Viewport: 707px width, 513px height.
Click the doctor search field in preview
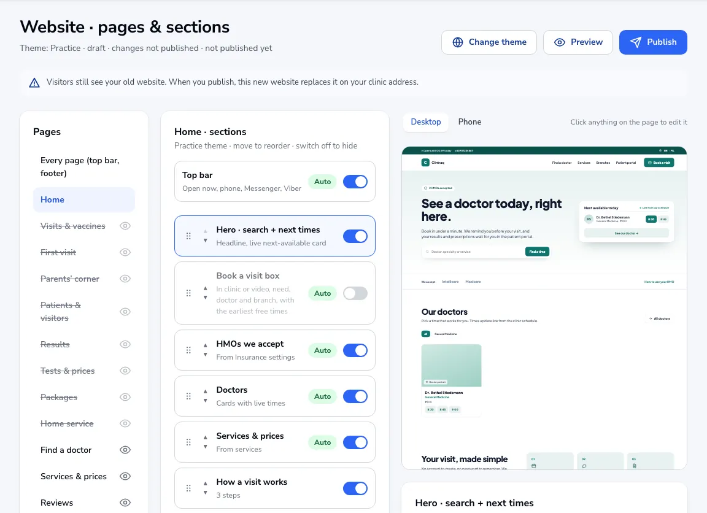473,252
